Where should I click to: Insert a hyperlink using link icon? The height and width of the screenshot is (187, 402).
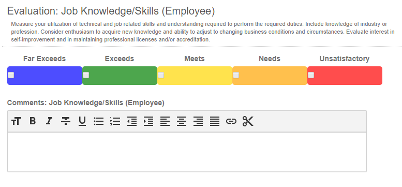231,121
